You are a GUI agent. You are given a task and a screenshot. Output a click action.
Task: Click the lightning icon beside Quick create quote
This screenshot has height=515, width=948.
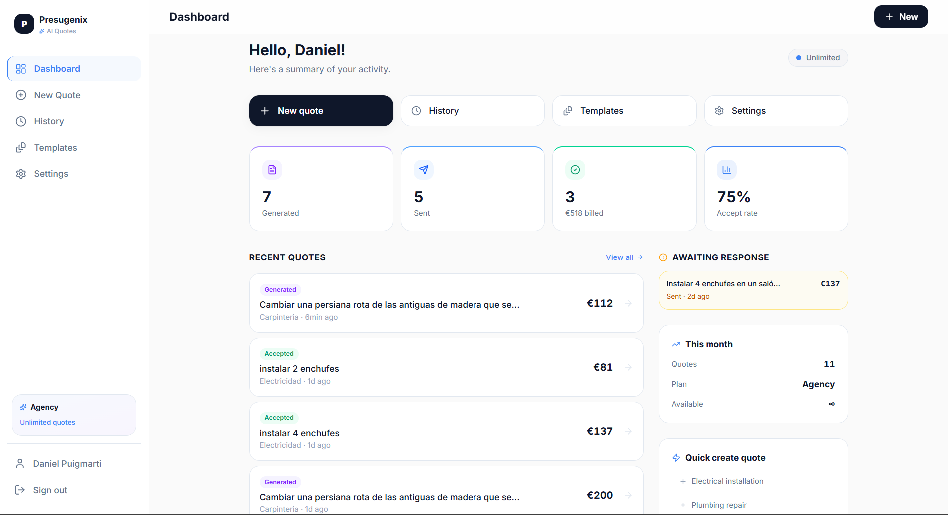(676, 458)
